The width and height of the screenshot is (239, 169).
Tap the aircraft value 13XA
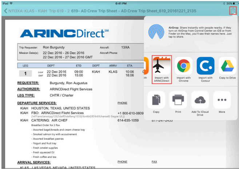(x=125, y=47)
